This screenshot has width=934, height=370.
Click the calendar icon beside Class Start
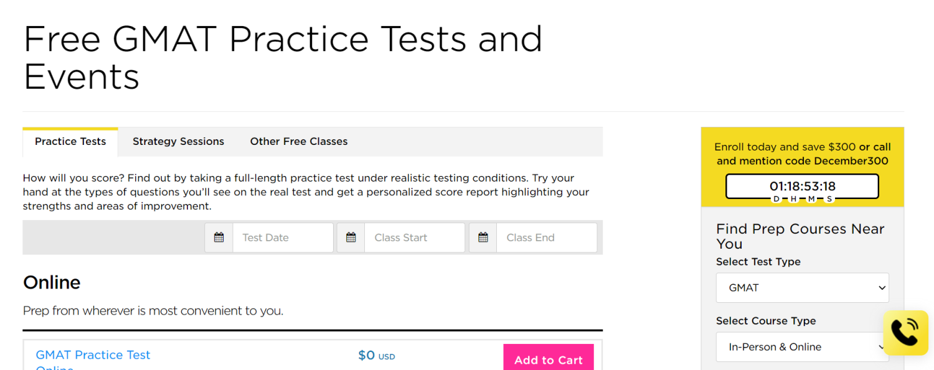pyautogui.click(x=351, y=238)
